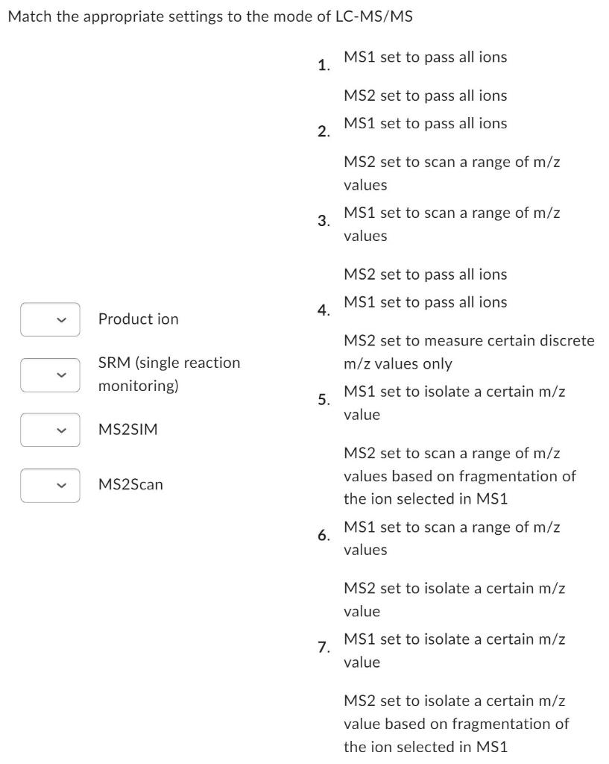The height and width of the screenshot is (764, 609).
Task: Click option 7 text 'value based on fragmentation'
Action: coord(457,724)
